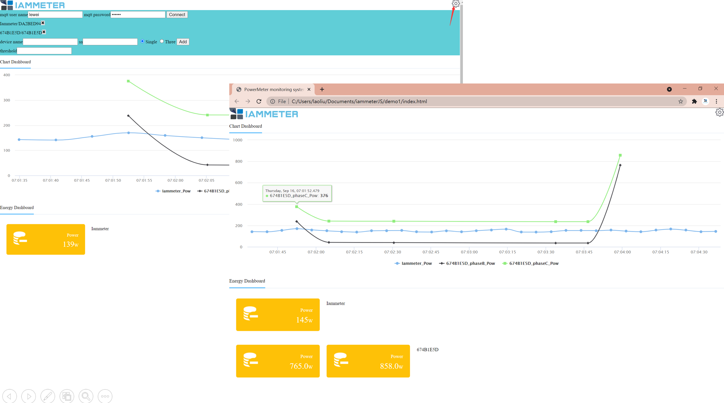Click next arrow in bottom viewer toolbar

[x=28, y=396]
